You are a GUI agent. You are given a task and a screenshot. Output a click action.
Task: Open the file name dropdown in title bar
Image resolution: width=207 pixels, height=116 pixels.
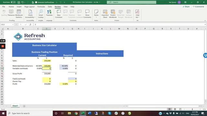point(100,2)
